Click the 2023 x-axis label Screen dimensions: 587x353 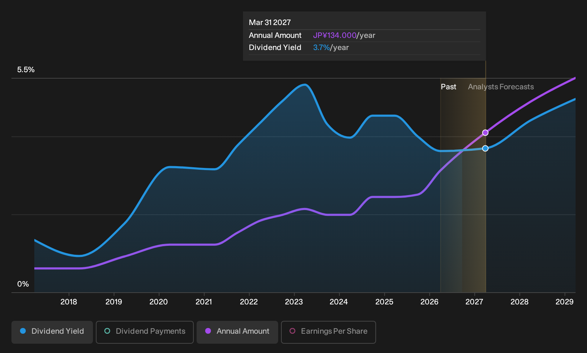pos(294,302)
